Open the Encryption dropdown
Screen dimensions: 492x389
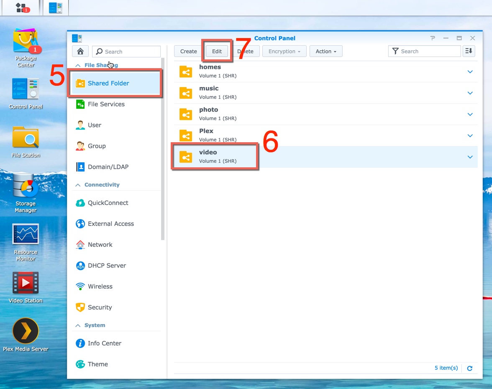tap(284, 51)
